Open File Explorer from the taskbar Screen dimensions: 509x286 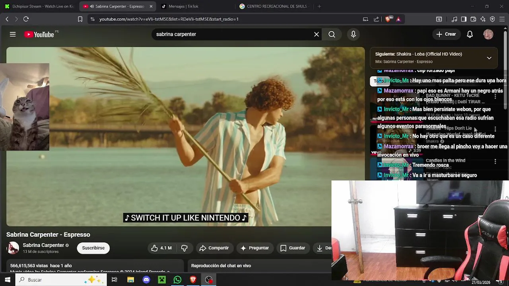point(130,280)
